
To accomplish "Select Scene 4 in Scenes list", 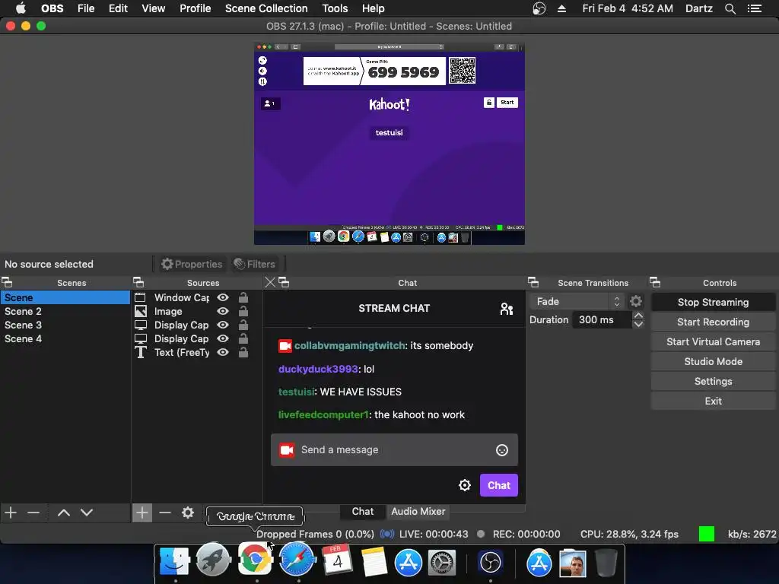I will [65, 338].
